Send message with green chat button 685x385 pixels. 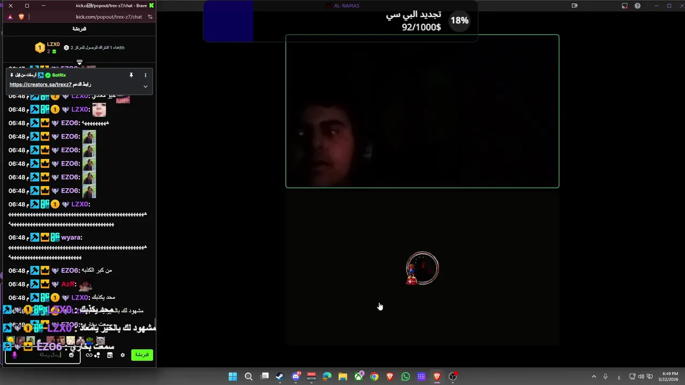click(142, 355)
